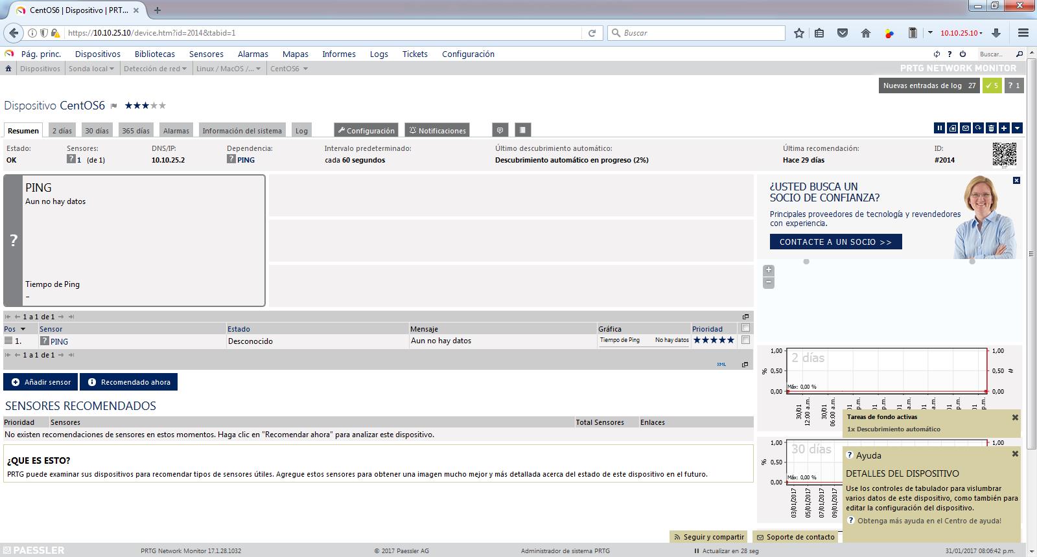Close the Ayuda help box
This screenshot has width=1037, height=557.
point(1015,454)
